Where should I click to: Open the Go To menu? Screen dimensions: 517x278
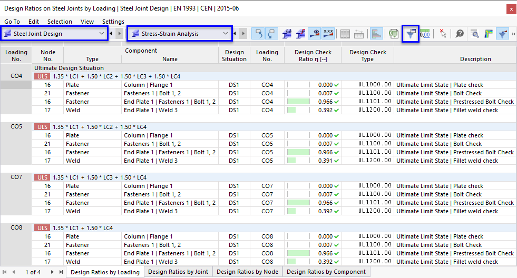click(12, 22)
